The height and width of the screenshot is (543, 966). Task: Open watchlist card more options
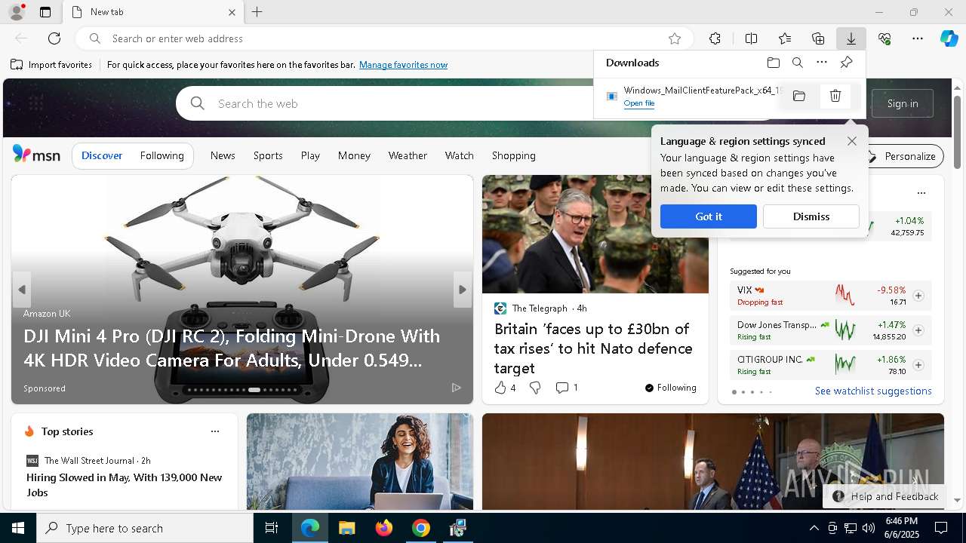coord(921,193)
